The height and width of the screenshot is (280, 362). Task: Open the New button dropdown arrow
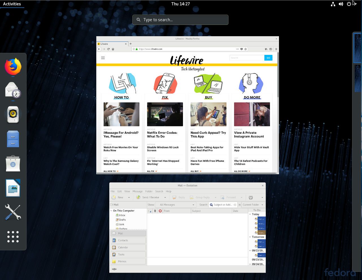(129, 197)
